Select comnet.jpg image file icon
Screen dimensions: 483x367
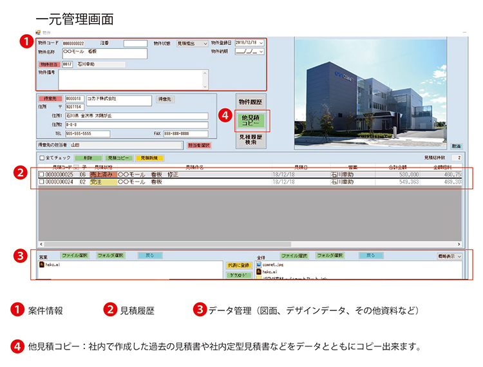(x=259, y=265)
